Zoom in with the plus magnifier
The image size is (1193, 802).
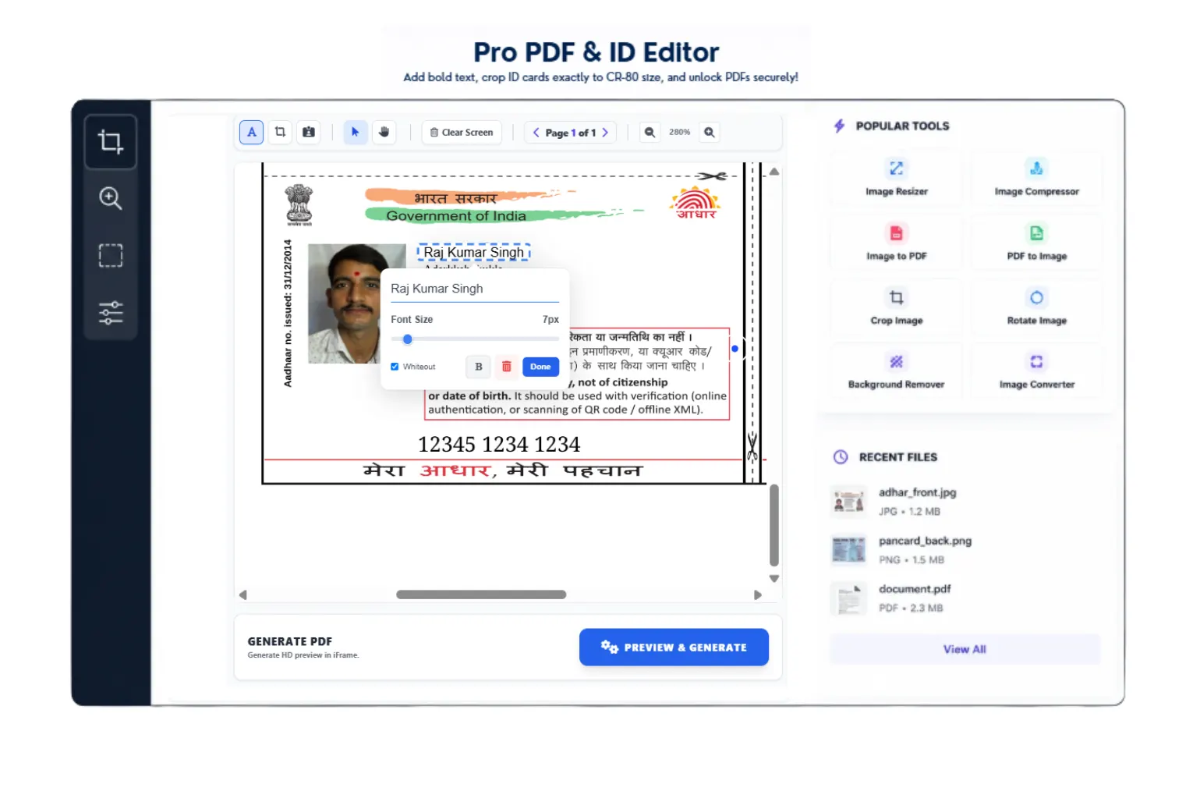click(x=709, y=133)
